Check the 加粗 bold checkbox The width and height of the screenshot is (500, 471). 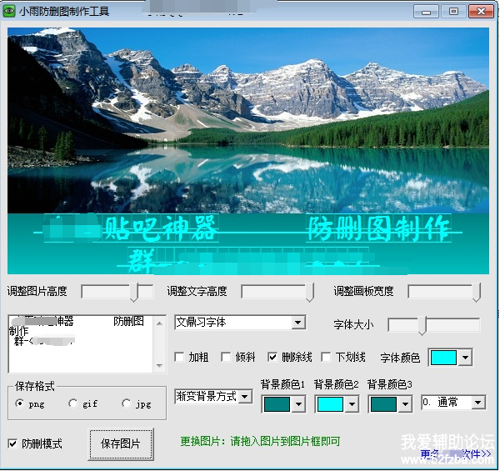179,357
